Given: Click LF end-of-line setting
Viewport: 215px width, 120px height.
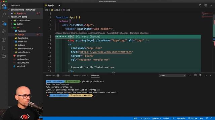Looking at the screenshot, I should pos(173,118).
